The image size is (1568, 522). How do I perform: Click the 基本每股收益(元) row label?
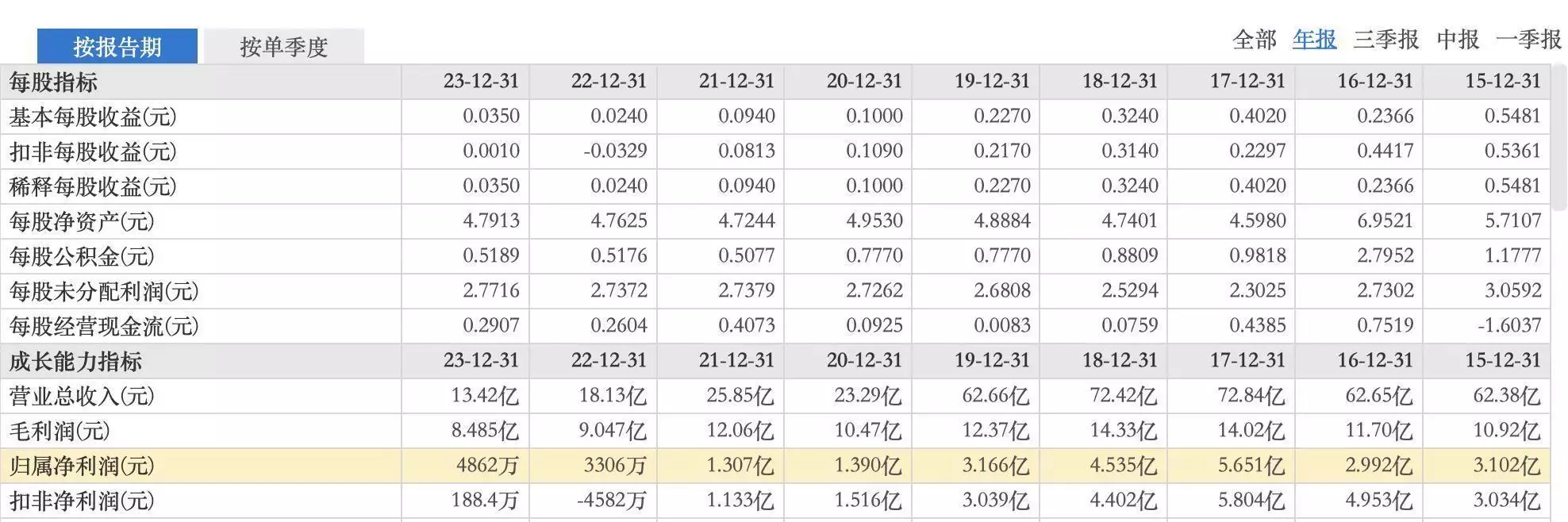coord(93,117)
